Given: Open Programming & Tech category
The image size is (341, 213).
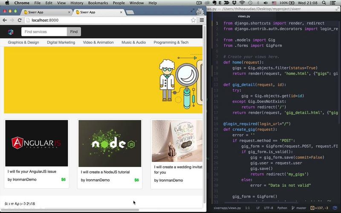Looking at the screenshot, I should [x=171, y=42].
